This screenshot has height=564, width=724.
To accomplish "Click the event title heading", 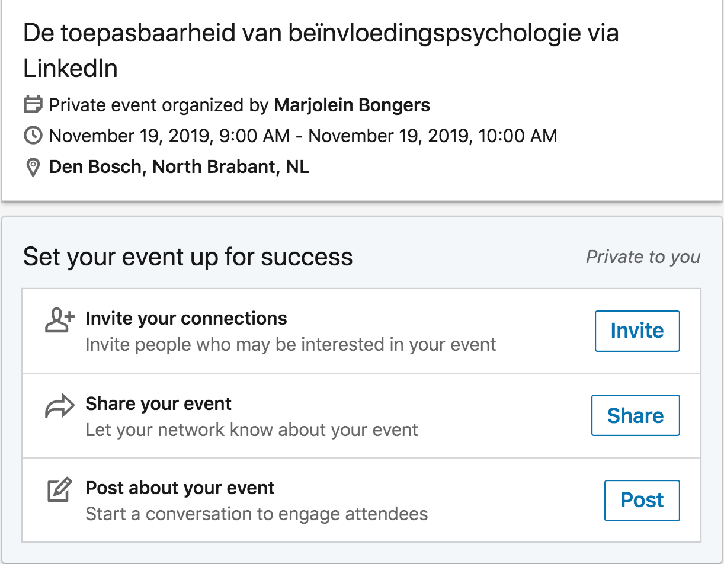I will 320,51.
